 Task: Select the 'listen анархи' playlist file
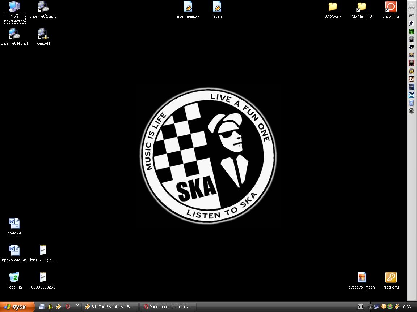tap(188, 10)
